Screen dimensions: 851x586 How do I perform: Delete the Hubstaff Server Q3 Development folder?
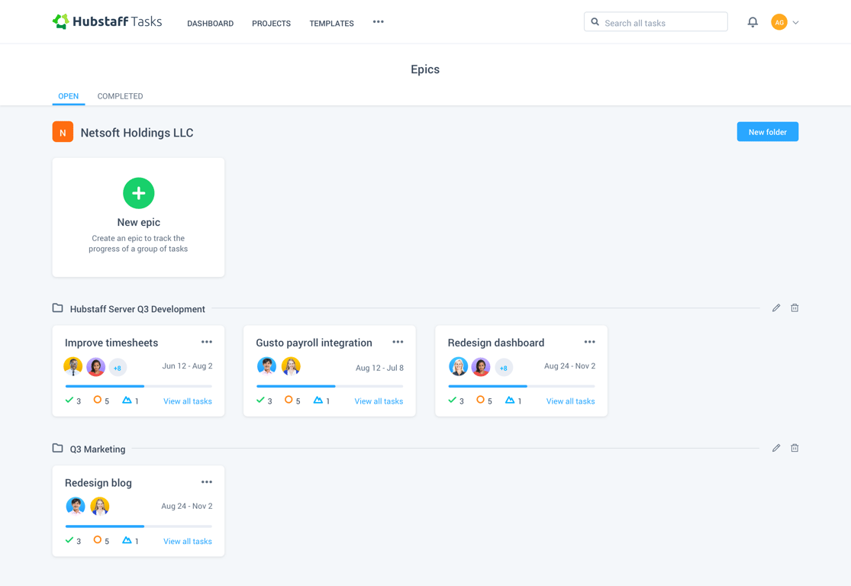point(795,308)
